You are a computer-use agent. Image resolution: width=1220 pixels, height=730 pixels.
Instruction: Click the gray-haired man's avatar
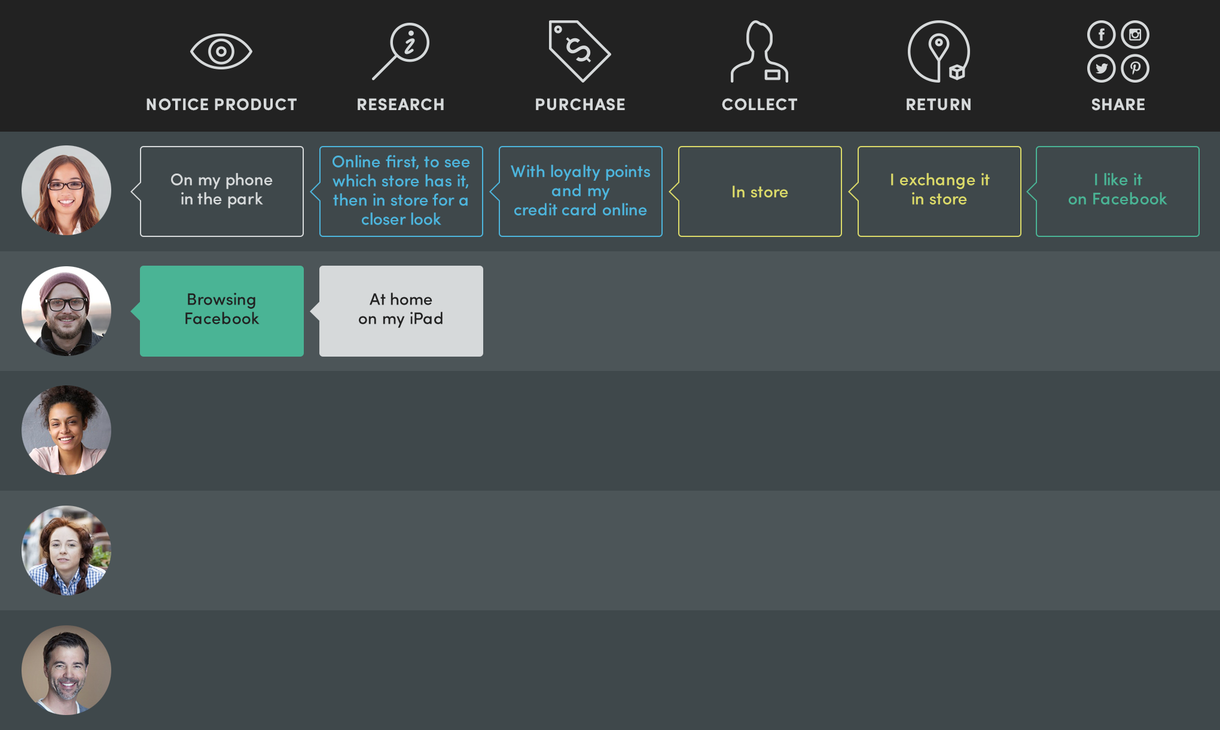[66, 670]
